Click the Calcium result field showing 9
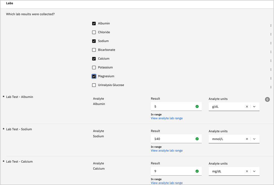The image size is (274, 185). [x=173, y=171]
